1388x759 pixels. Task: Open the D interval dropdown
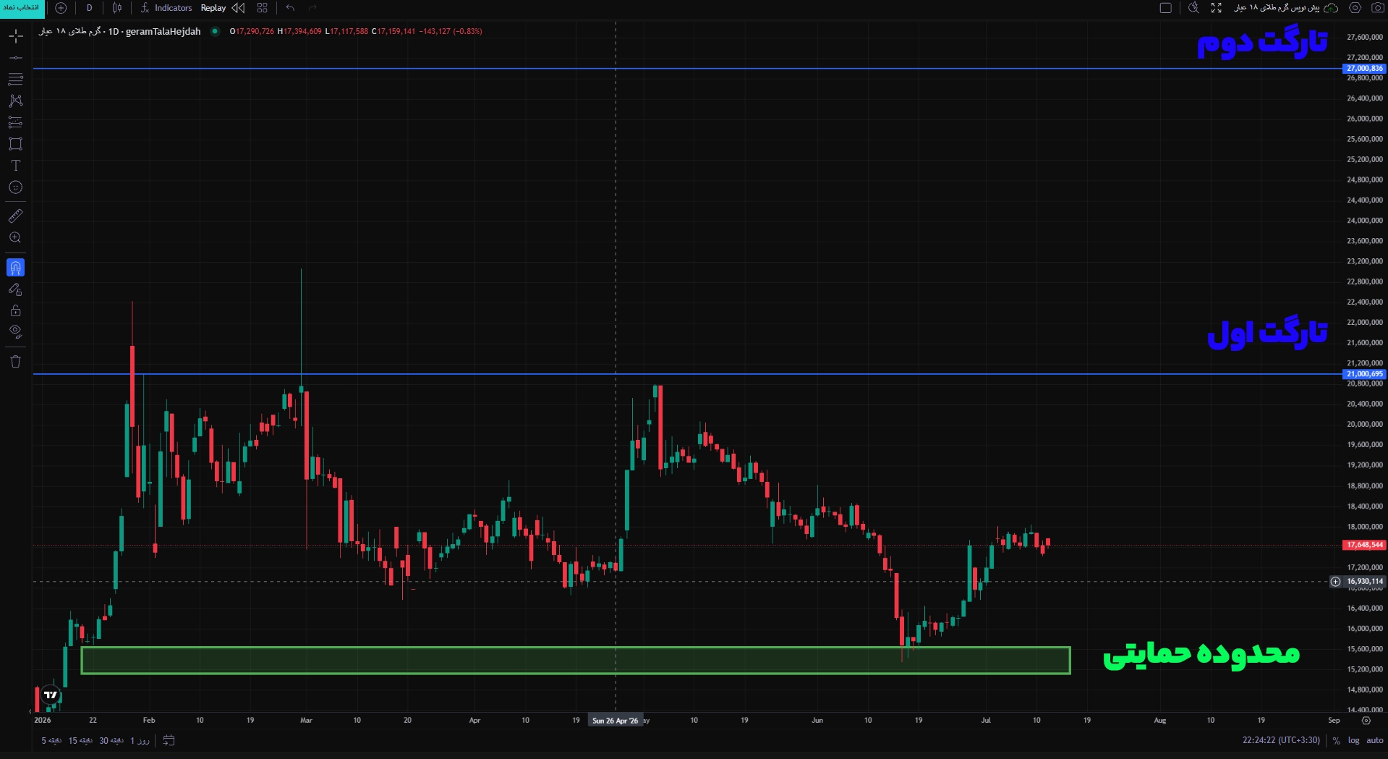tap(90, 8)
